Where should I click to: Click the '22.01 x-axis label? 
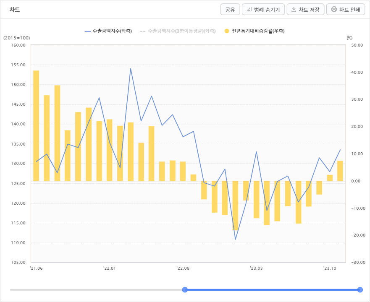110,268
